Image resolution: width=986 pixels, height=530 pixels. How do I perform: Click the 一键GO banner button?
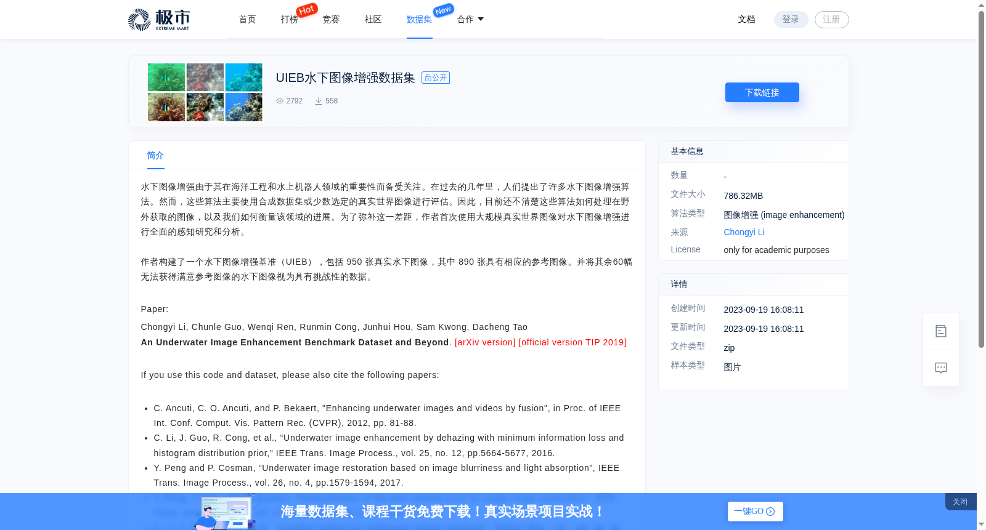755,512
